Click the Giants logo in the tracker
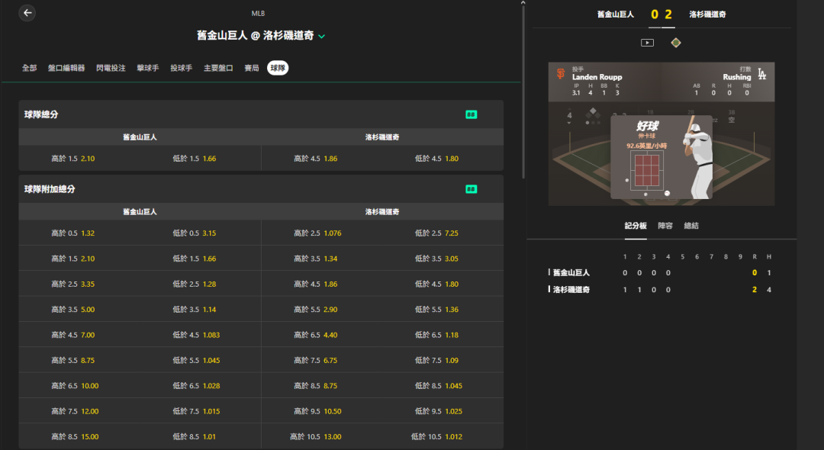Viewport: 824px width, 450px height. [561, 74]
